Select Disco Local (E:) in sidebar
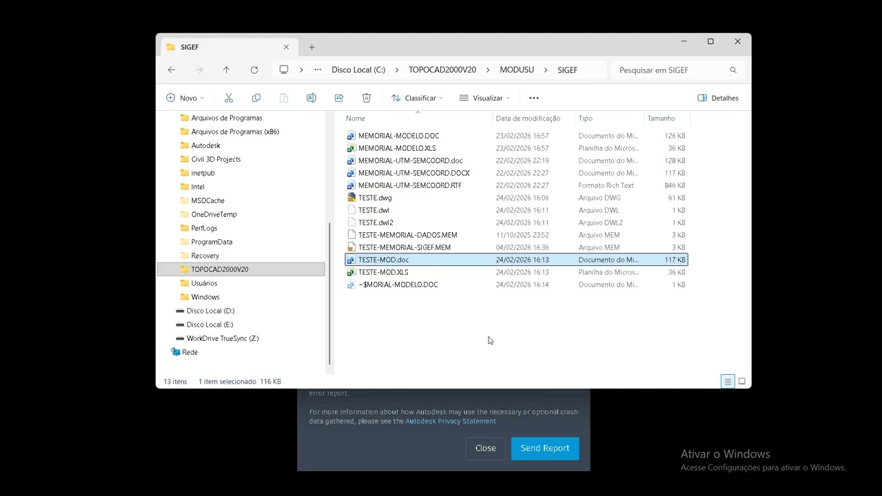This screenshot has width=882, height=496. point(210,324)
